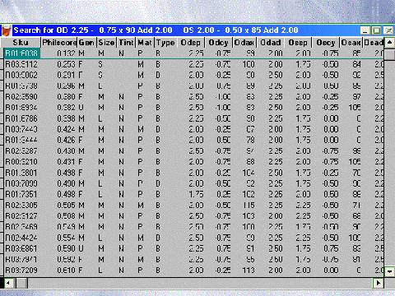Image resolution: width=395 pixels, height=296 pixels.
Task: Click Osax value 97 in the 0.380 row
Action: (x=356, y=97)
